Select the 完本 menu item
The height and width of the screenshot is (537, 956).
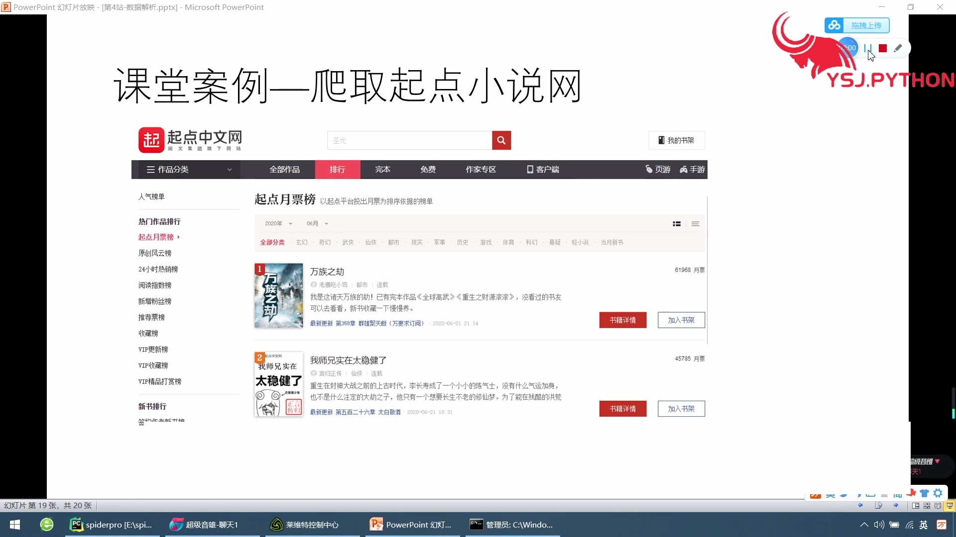382,169
